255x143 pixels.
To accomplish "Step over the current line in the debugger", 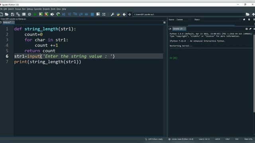I will click(70, 14).
